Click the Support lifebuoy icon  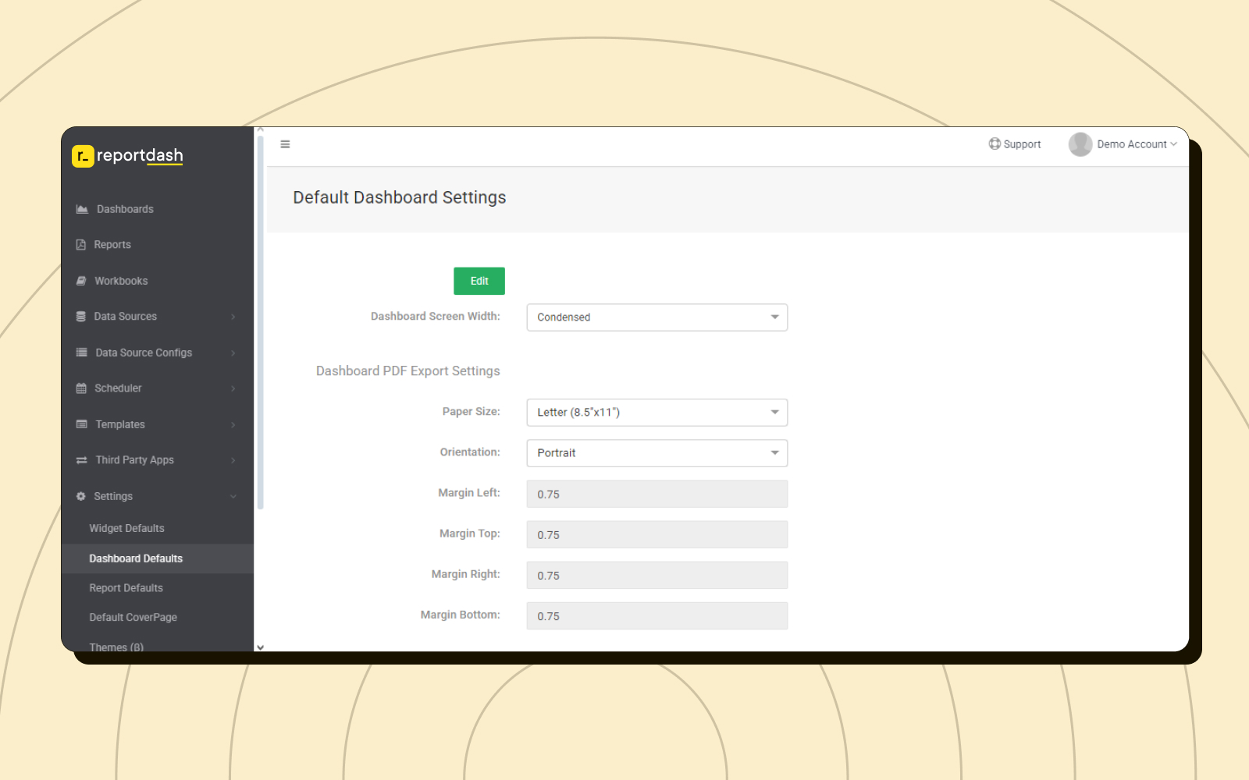[x=995, y=144]
